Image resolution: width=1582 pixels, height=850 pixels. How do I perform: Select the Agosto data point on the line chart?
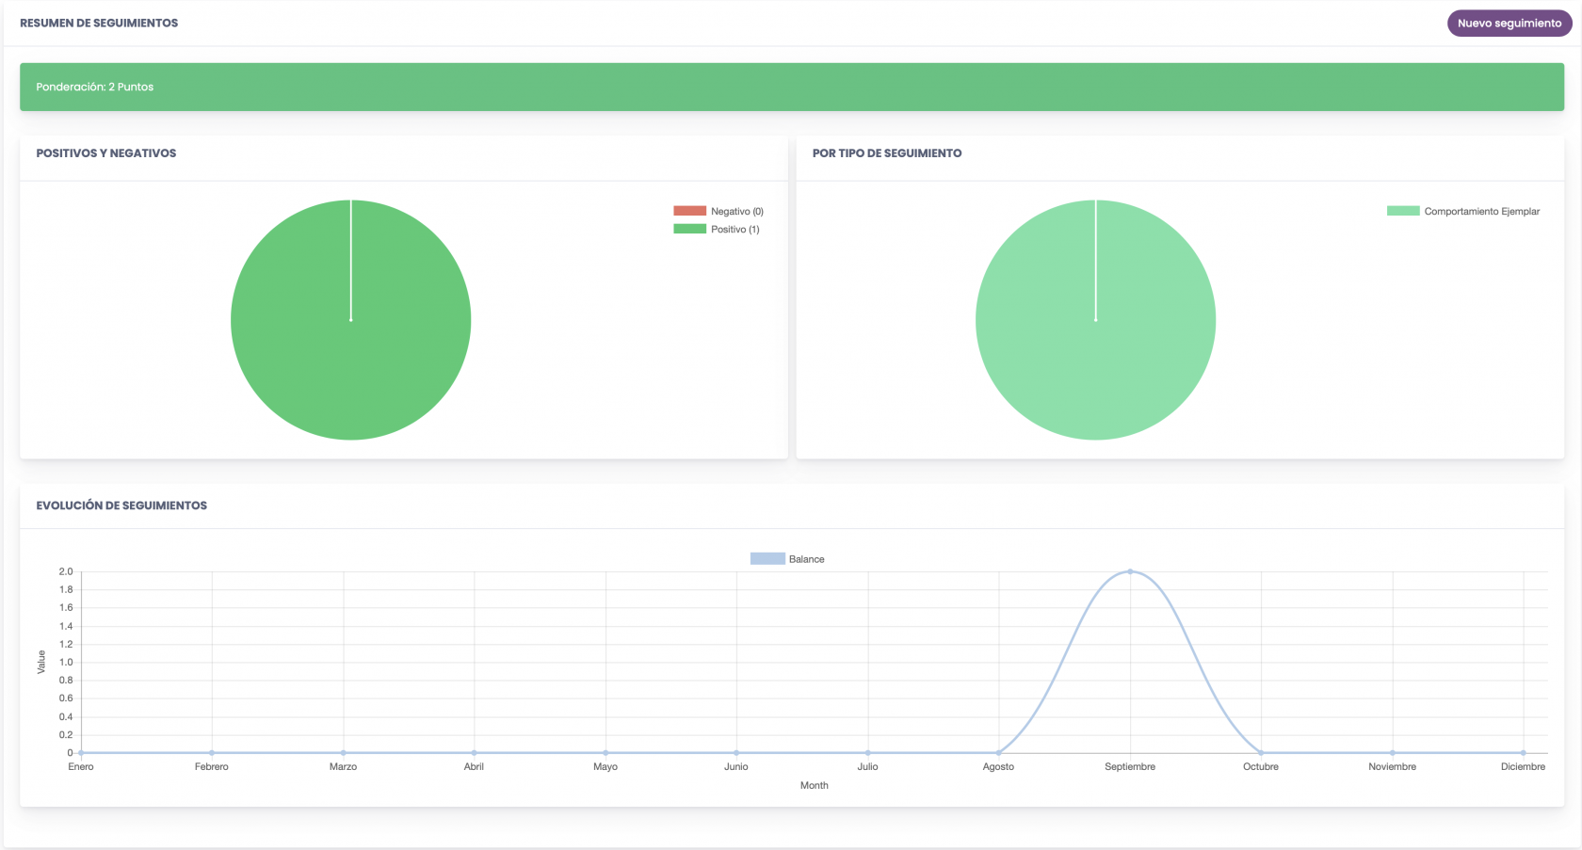998,753
